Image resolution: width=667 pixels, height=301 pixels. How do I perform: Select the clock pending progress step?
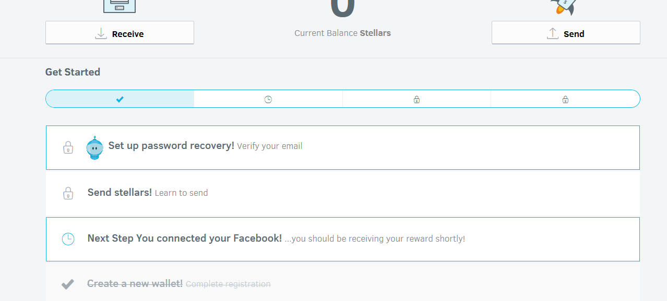tap(268, 99)
